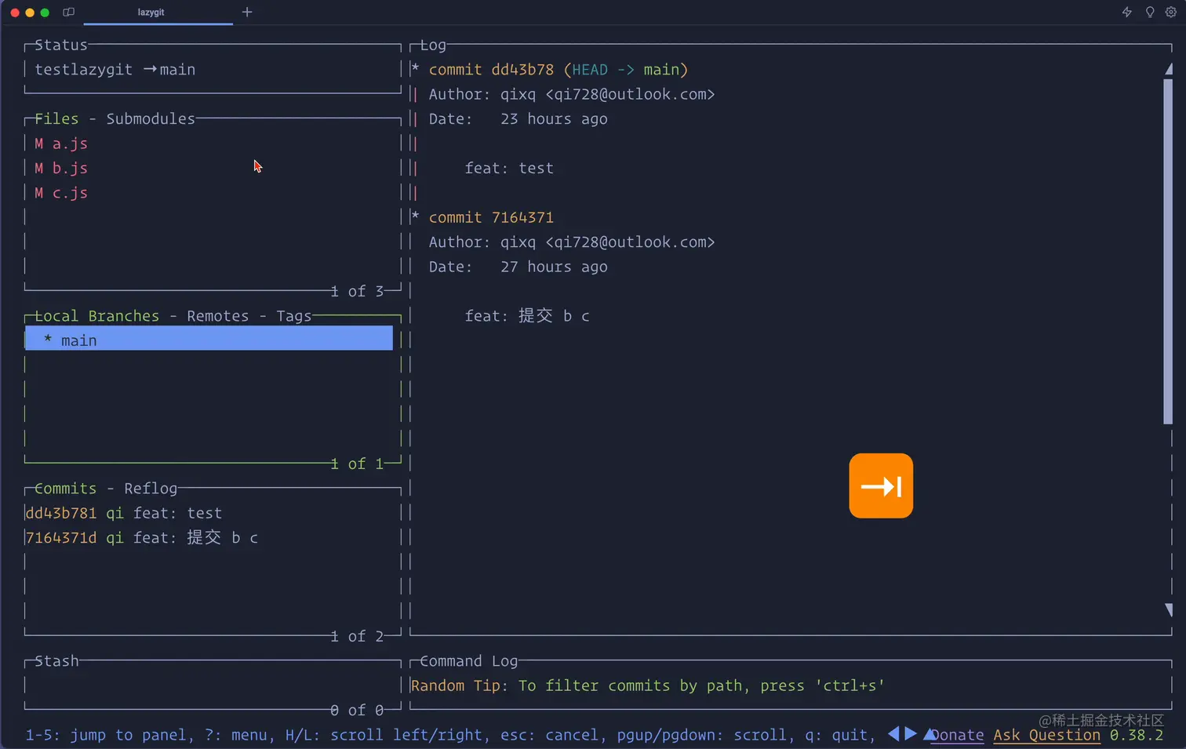
Task: Select the Files tab
Action: 56,118
